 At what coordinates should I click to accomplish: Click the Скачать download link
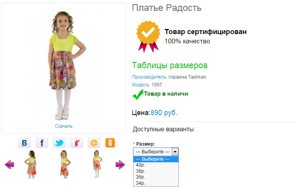pos(64,126)
